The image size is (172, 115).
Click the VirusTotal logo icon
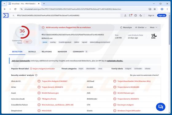pos(6,15)
